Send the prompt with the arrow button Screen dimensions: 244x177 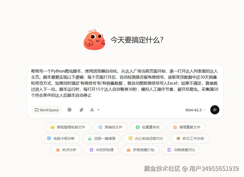tap(215, 110)
